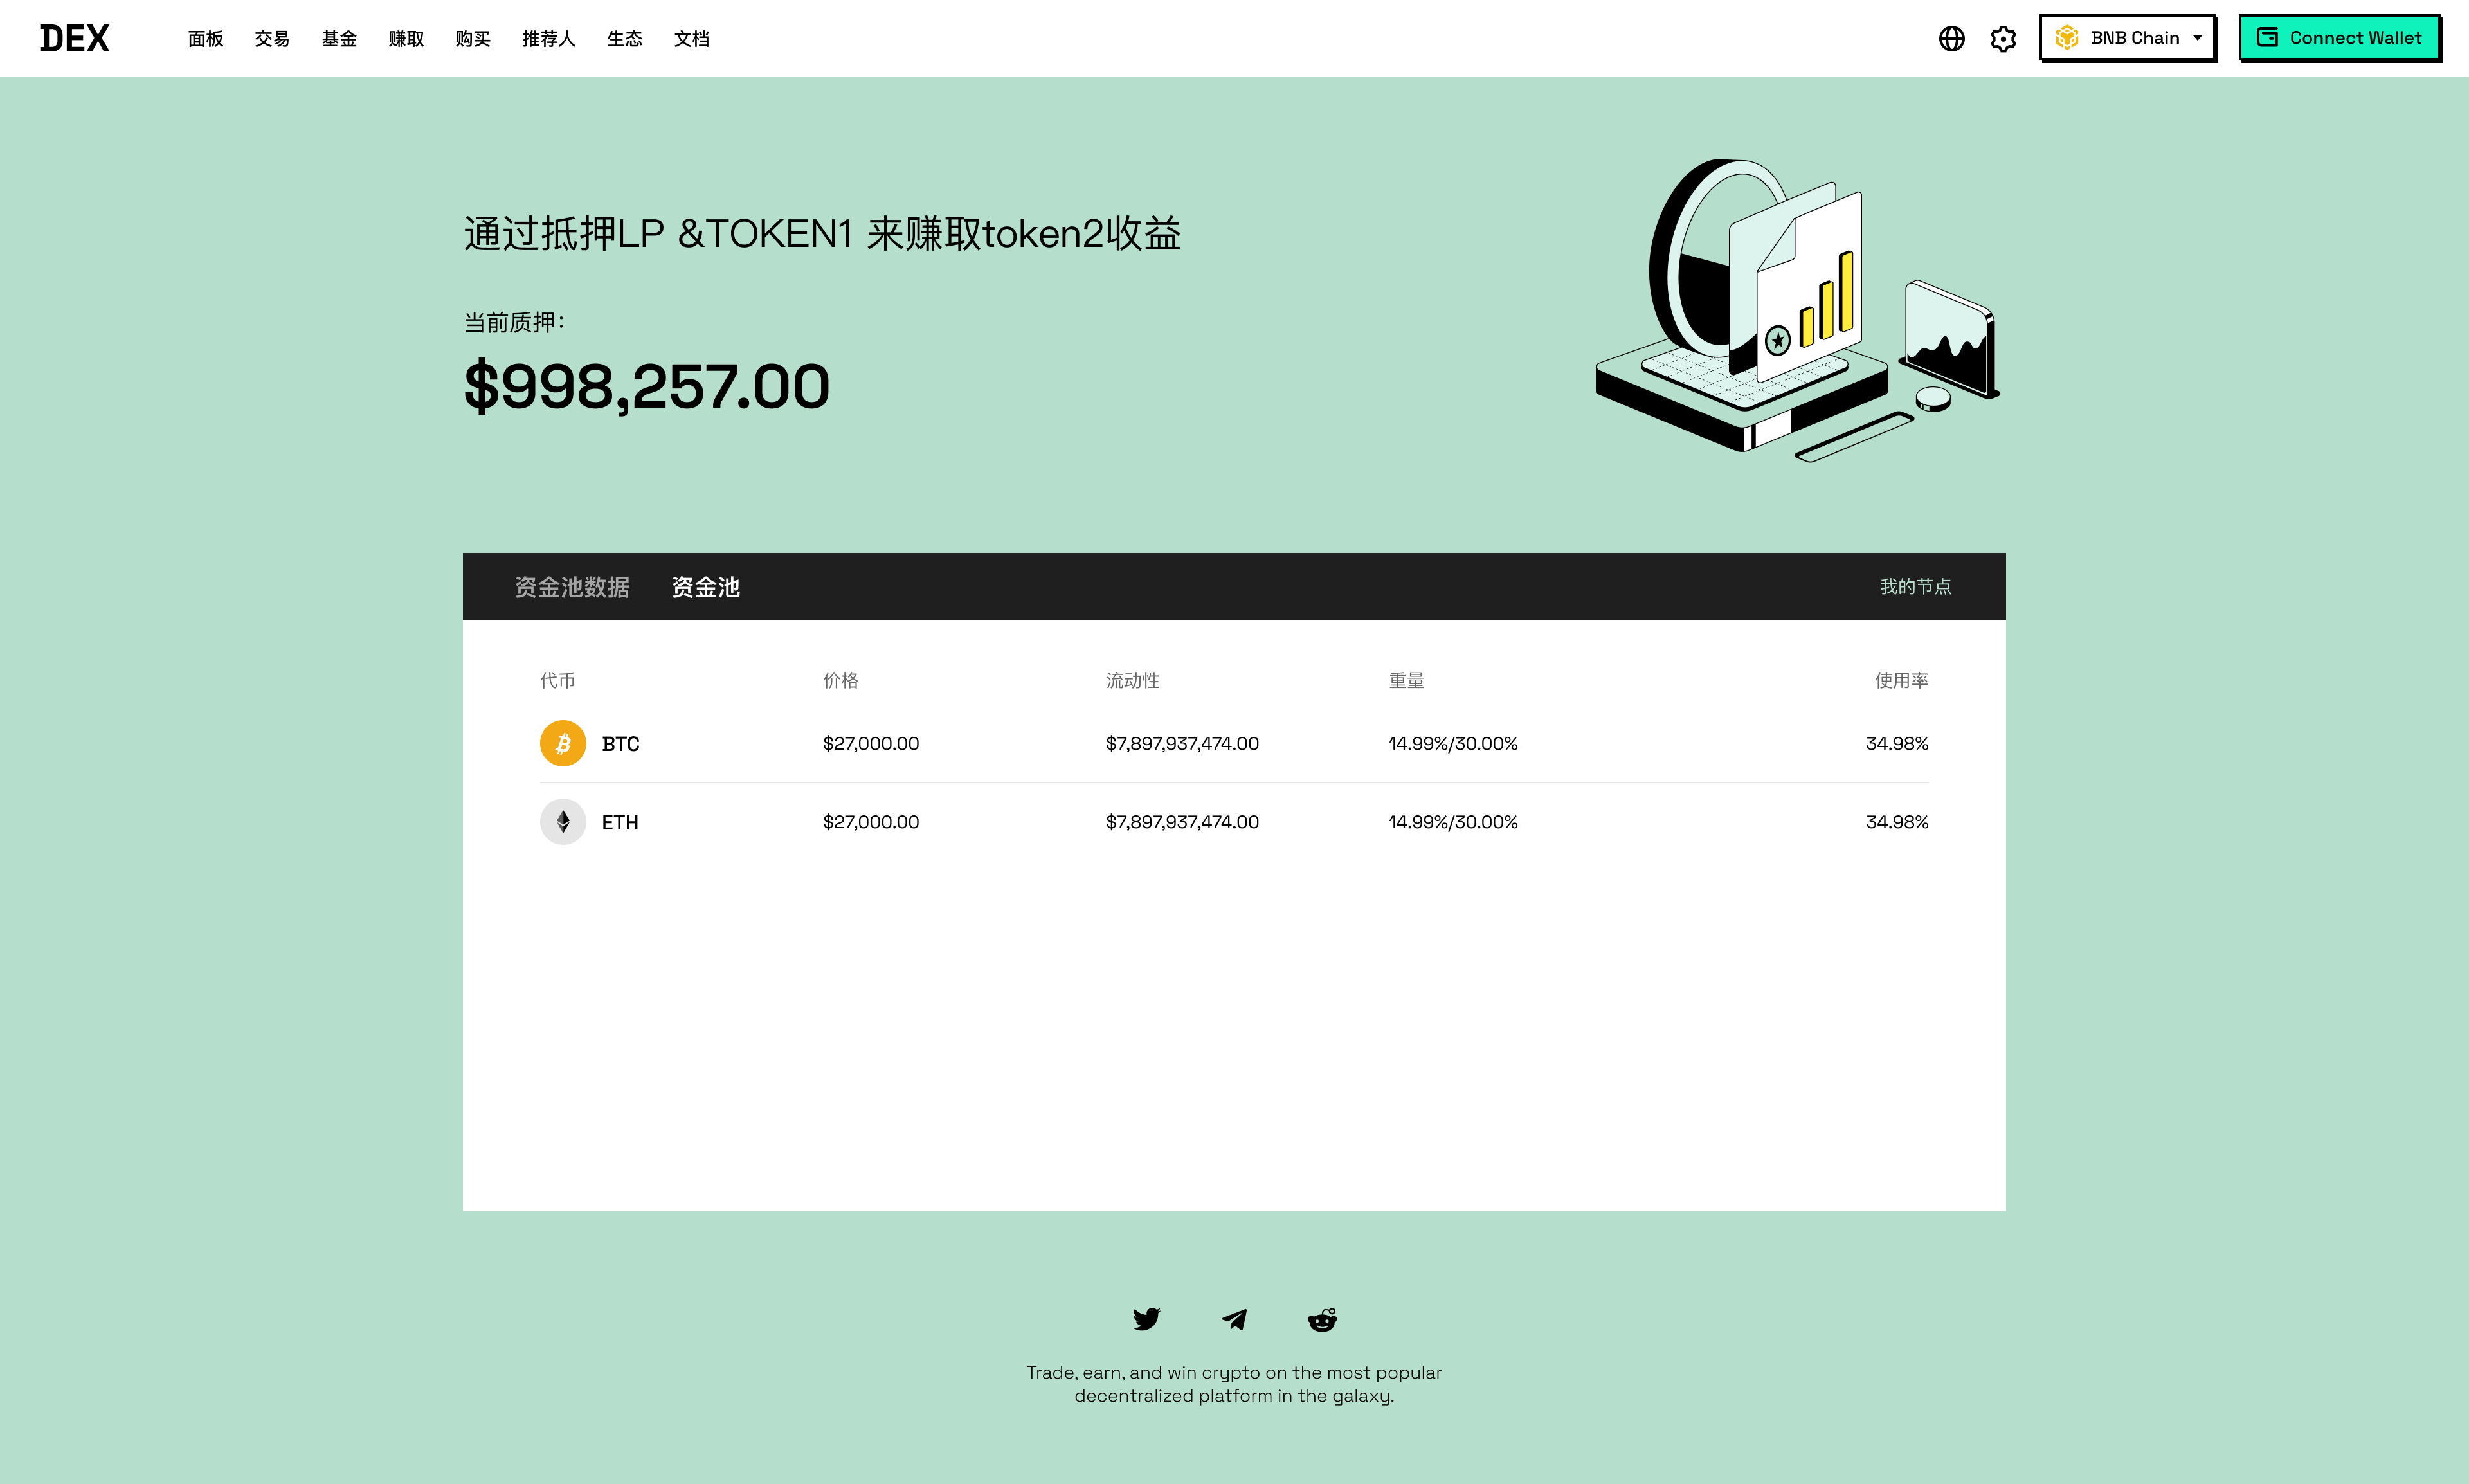The width and height of the screenshot is (2469, 1484).
Task: Click the 使用率 column header
Action: (x=1901, y=680)
